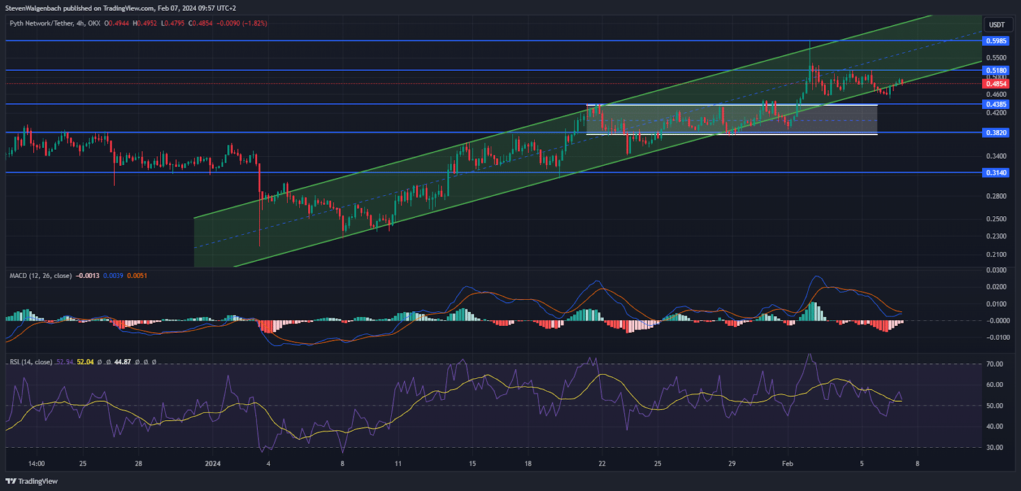The width and height of the screenshot is (1021, 491).
Task: Select the MACD (12, 26, close) legend
Action: pyautogui.click(x=41, y=276)
